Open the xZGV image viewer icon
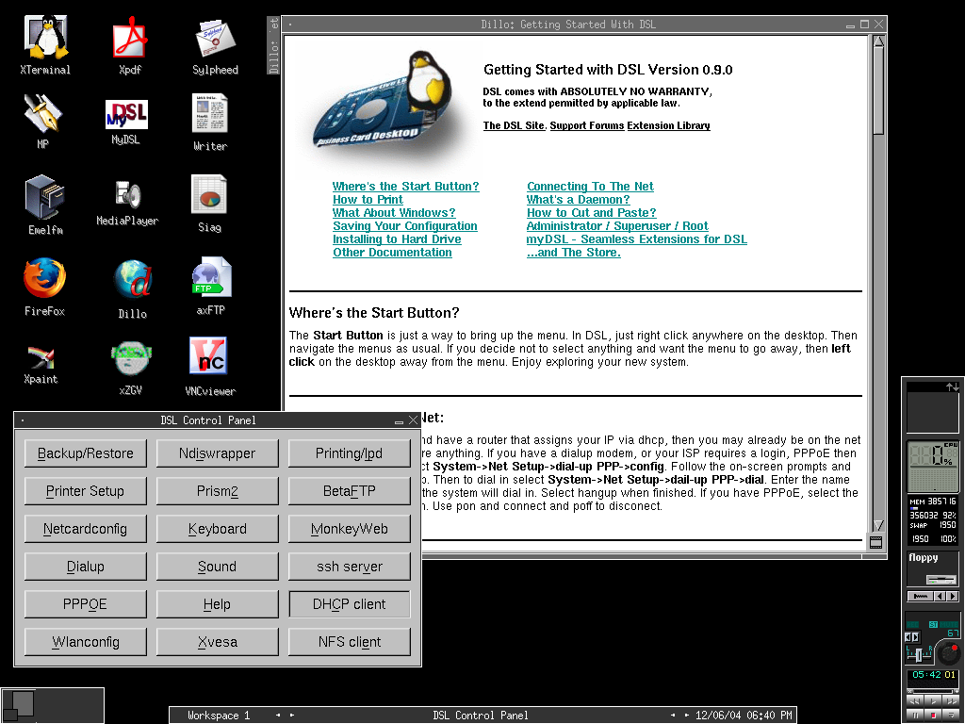The image size is (965, 724). (x=130, y=368)
